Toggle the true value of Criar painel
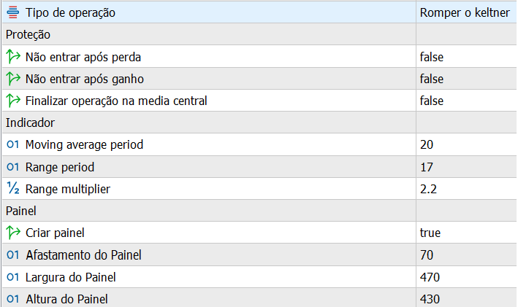The width and height of the screenshot is (518, 307). point(430,233)
